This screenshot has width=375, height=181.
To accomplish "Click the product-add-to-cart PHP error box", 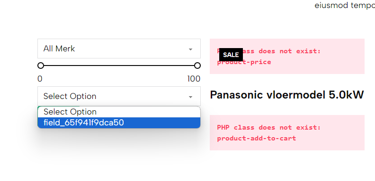I will [x=287, y=132].
